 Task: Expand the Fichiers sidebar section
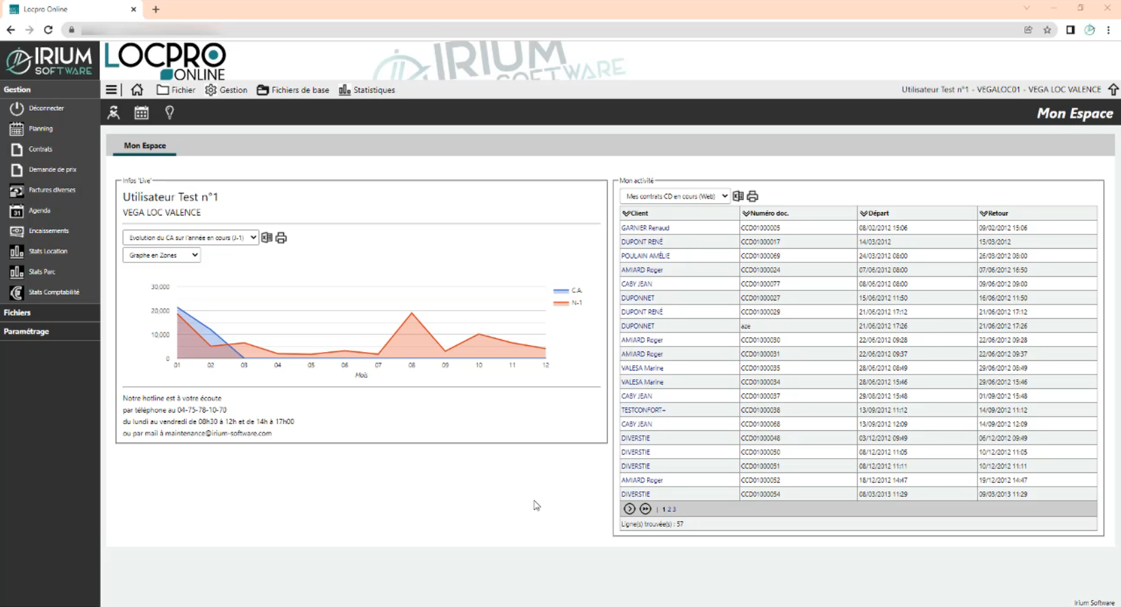(50, 313)
